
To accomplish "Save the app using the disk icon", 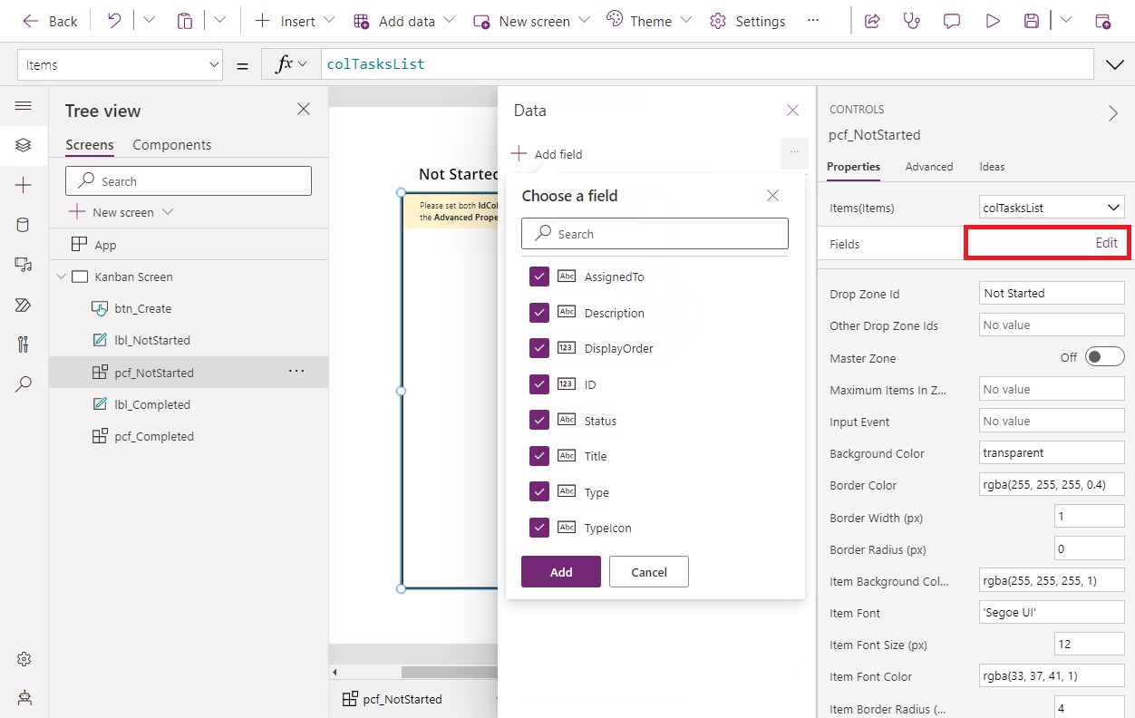I will pos(1032,20).
